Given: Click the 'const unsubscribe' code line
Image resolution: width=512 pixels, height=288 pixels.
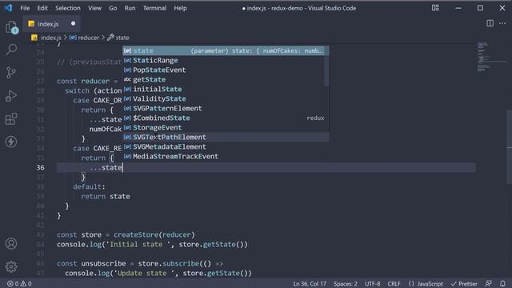Looking at the screenshot, I should click(x=140, y=263).
